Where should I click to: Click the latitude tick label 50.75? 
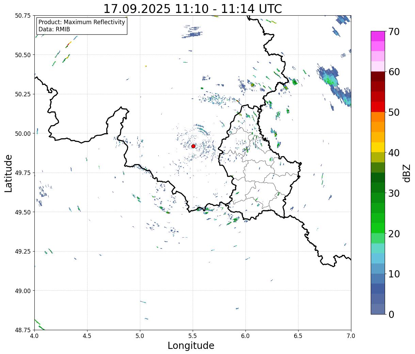pyautogui.click(x=23, y=16)
